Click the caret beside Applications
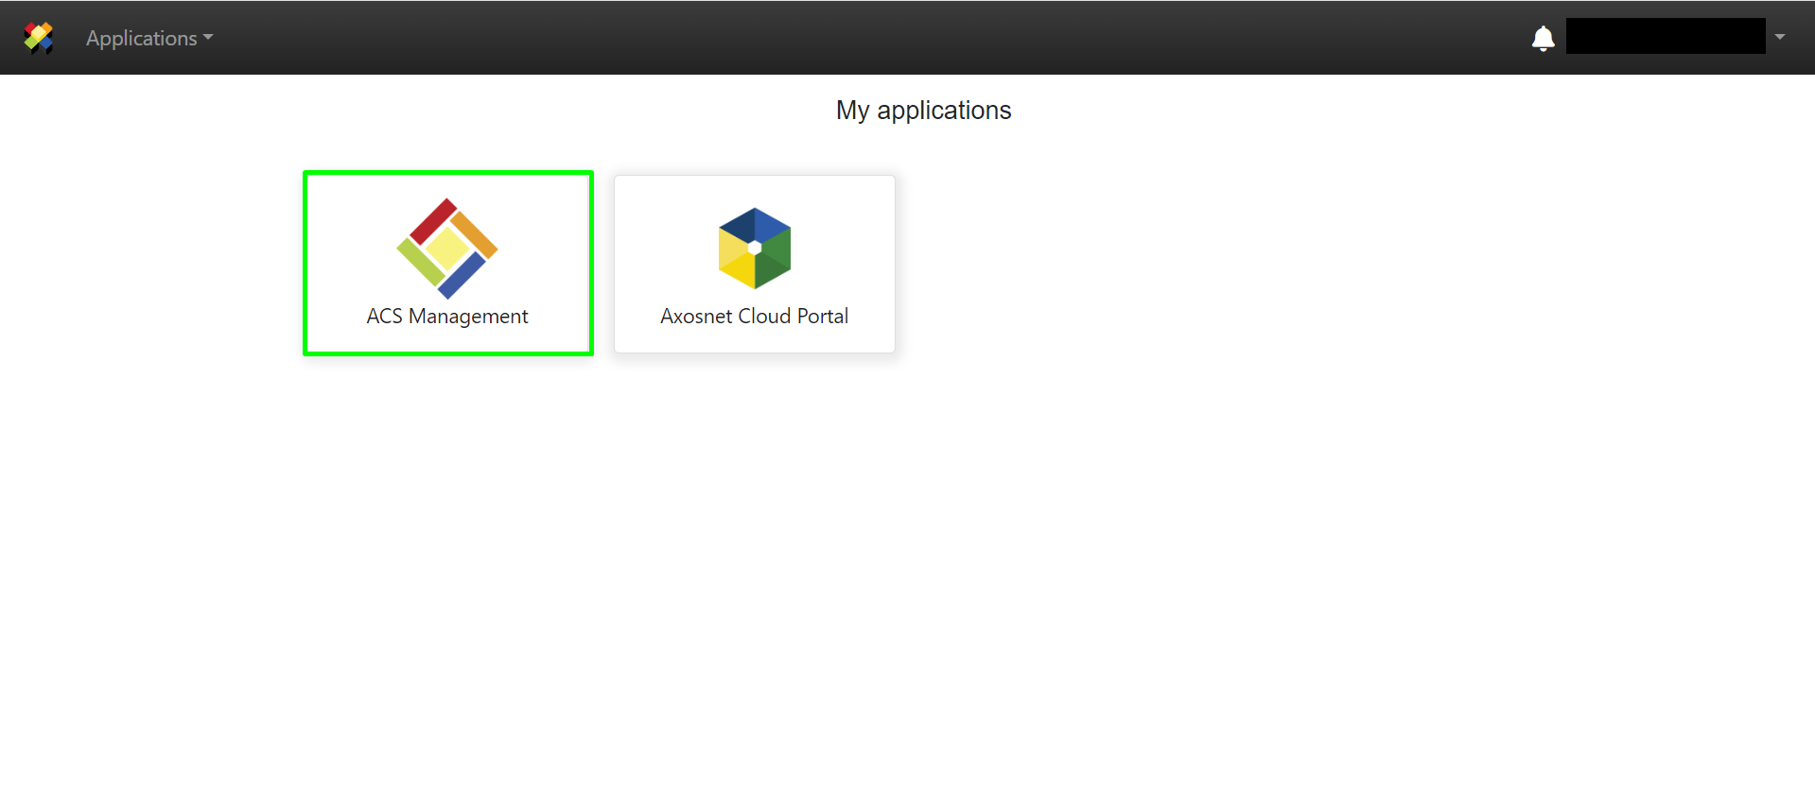 click(208, 38)
